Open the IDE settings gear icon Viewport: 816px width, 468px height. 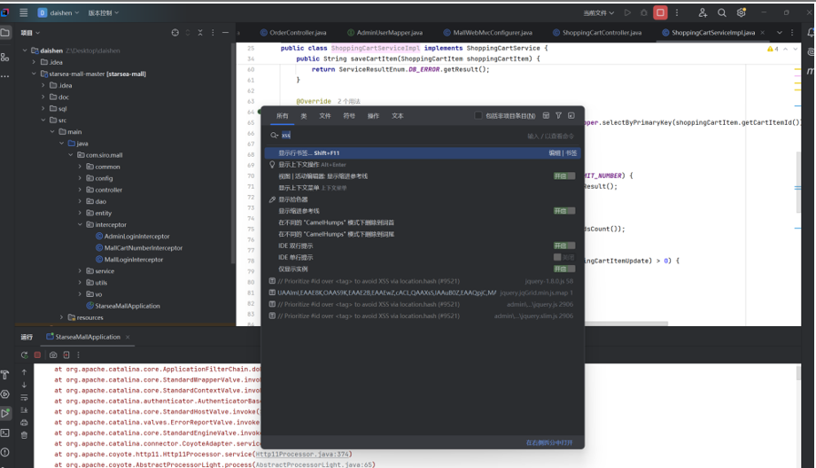pyautogui.click(x=741, y=13)
